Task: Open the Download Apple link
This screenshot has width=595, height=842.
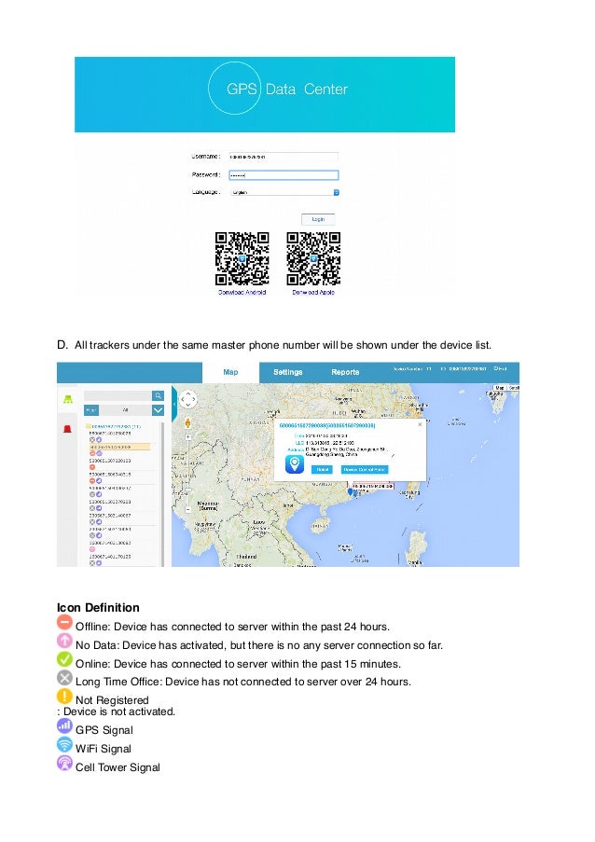Action: click(x=313, y=293)
